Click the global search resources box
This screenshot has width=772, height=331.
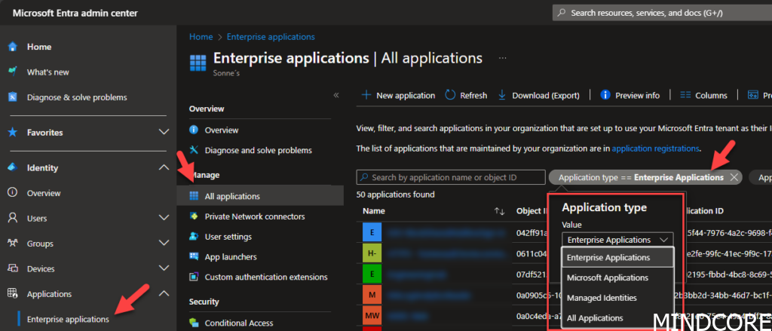tap(662, 14)
